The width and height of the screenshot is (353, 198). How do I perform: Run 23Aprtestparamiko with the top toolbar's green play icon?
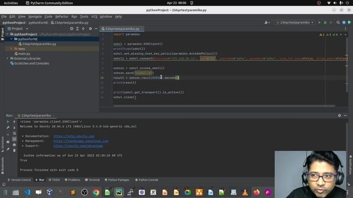(x=319, y=23)
